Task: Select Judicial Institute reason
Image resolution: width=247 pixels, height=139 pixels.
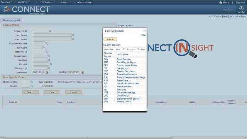Action: click(124, 86)
